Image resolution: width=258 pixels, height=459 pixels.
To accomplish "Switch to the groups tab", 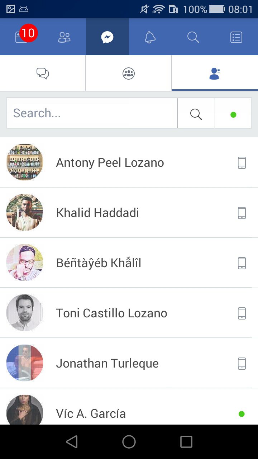I will tap(129, 74).
